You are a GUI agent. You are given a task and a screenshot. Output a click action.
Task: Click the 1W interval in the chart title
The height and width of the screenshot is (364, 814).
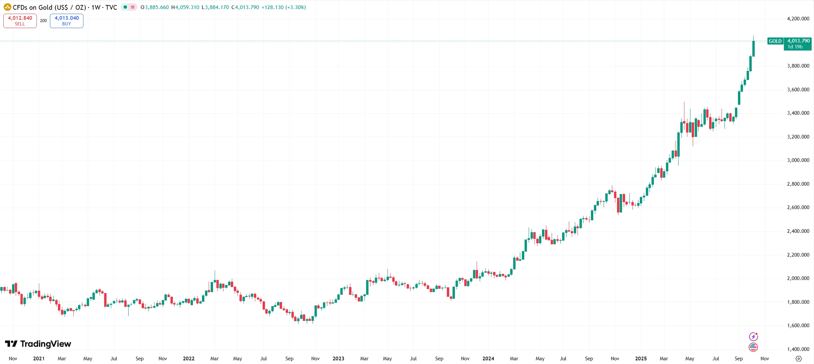tap(96, 7)
